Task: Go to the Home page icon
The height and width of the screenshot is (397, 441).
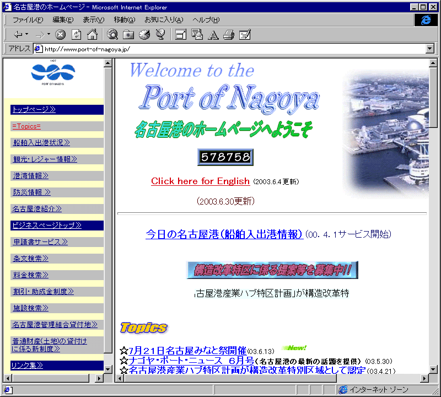Action: point(92,35)
